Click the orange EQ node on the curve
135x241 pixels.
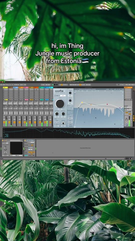coord(91,105)
